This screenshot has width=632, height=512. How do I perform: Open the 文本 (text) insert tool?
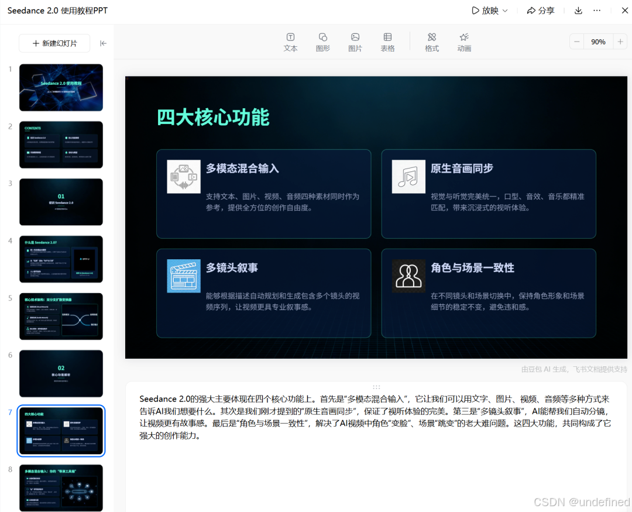(291, 41)
